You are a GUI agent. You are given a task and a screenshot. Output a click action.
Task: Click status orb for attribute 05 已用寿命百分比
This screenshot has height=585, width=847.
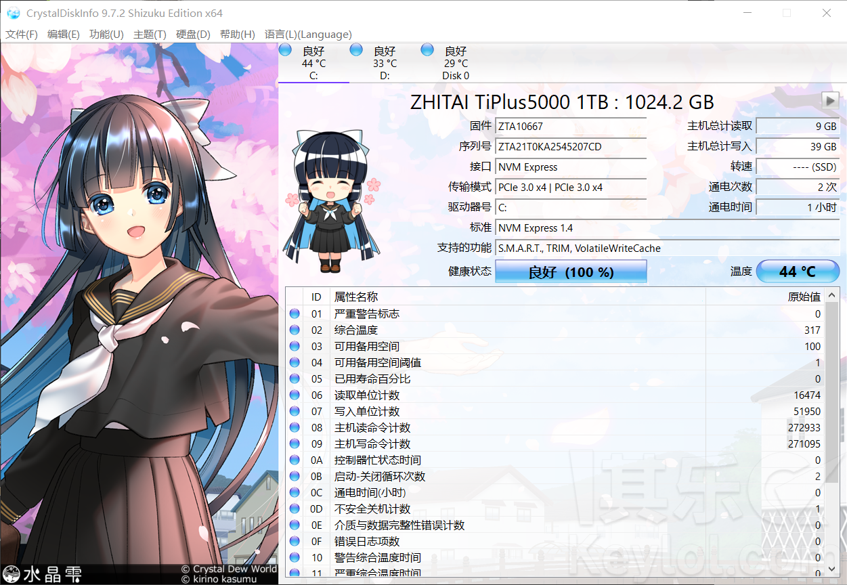[295, 378]
